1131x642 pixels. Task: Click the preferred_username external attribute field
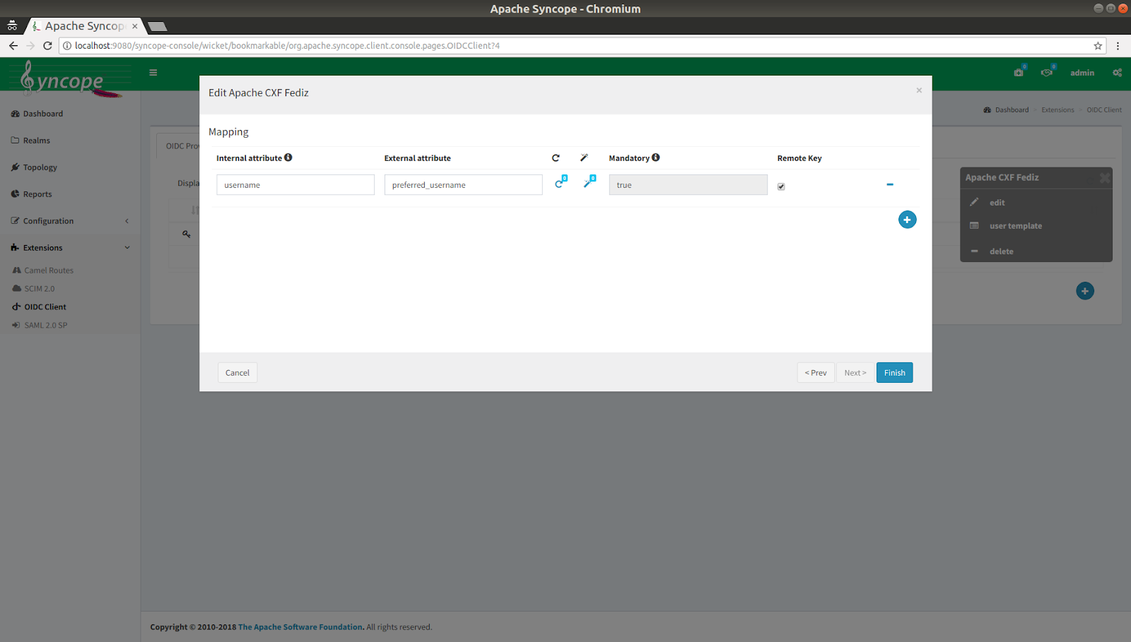(x=463, y=184)
